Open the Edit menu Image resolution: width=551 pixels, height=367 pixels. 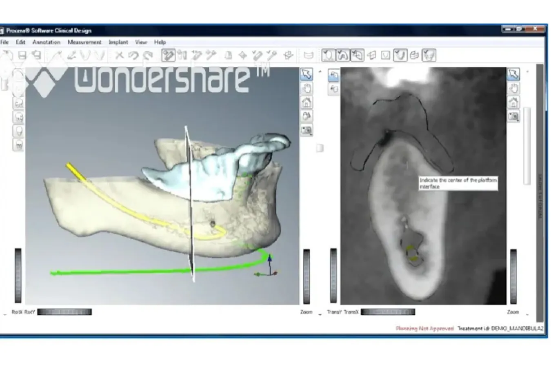click(x=20, y=42)
